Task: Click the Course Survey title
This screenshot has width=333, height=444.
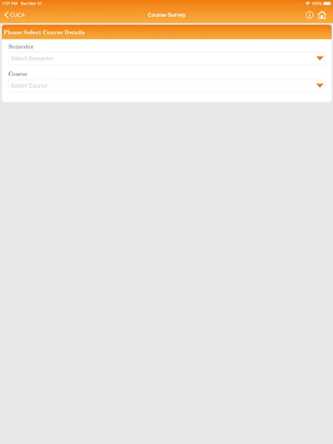Action: [x=167, y=15]
